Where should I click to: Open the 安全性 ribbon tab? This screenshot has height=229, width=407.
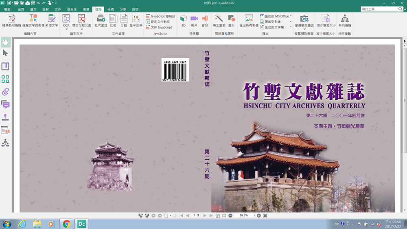pyautogui.click(x=72, y=9)
